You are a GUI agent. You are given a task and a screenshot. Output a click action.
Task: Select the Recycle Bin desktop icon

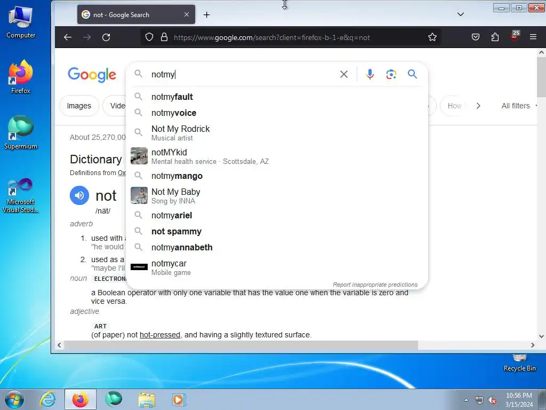(519, 363)
